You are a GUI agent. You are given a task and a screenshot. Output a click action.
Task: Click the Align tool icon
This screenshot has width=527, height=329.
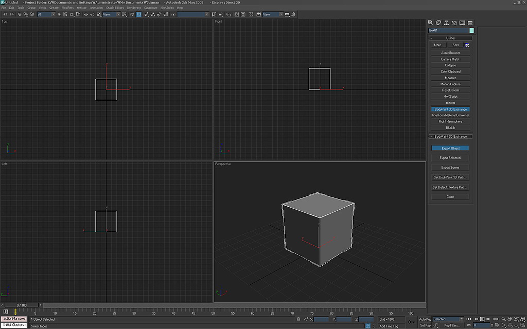[221, 14]
